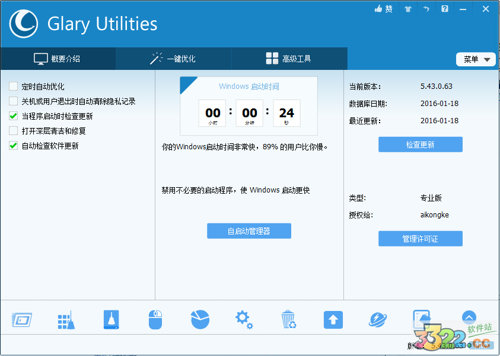Open the planet browser assistant icon

point(378,320)
